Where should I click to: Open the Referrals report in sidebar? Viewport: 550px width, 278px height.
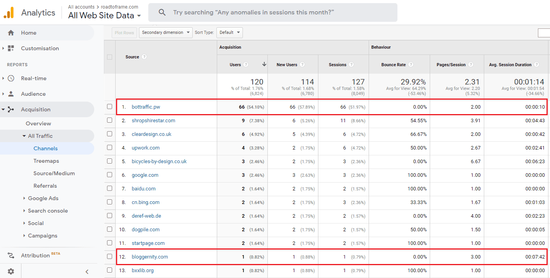pos(45,186)
